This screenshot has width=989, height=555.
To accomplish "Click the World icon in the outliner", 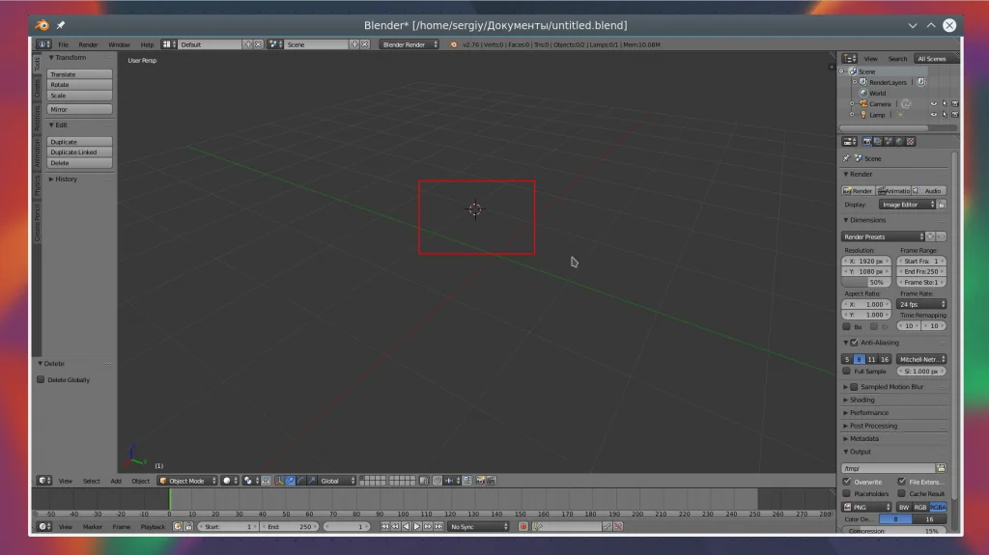I will [x=862, y=94].
